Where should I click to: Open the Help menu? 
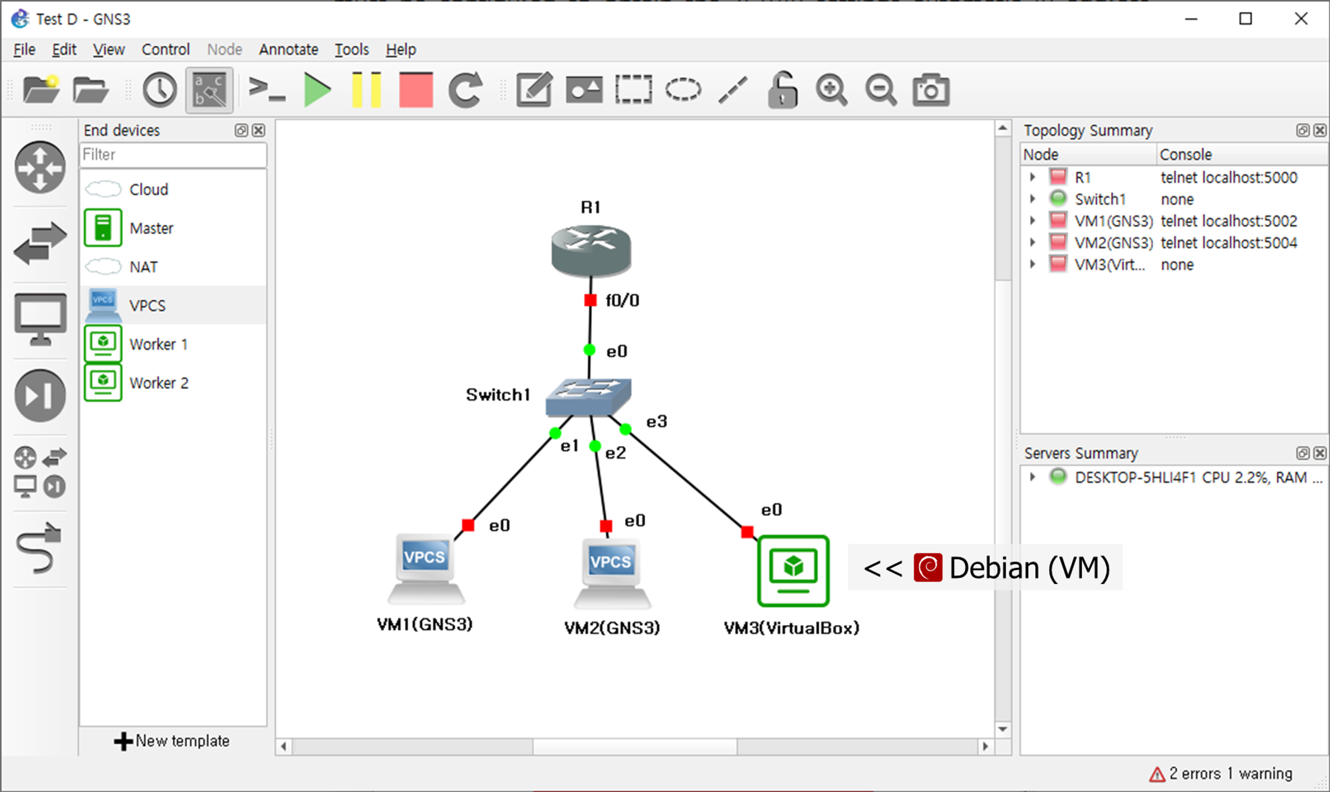coord(401,49)
